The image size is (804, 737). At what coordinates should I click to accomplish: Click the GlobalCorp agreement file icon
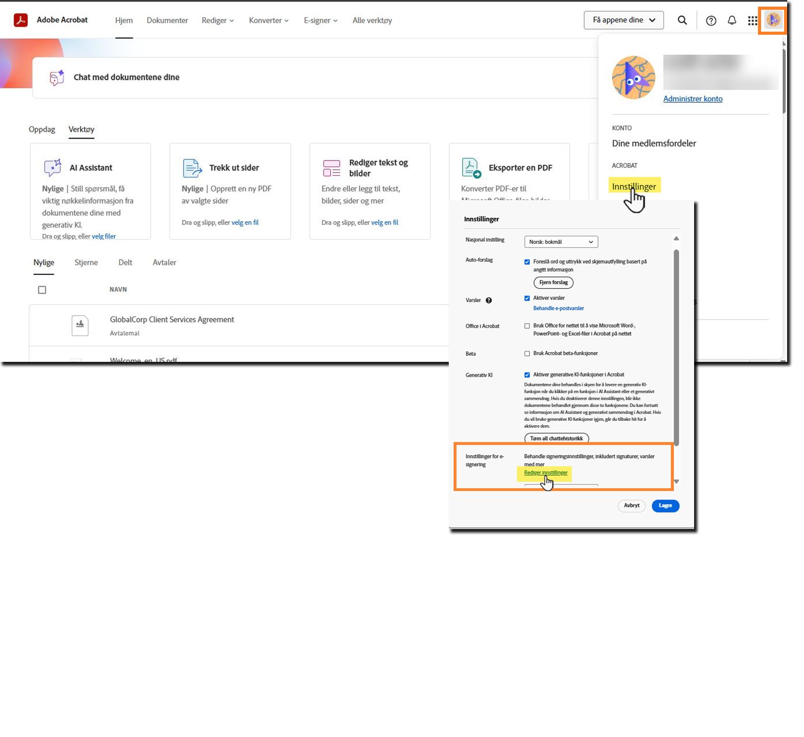80,326
